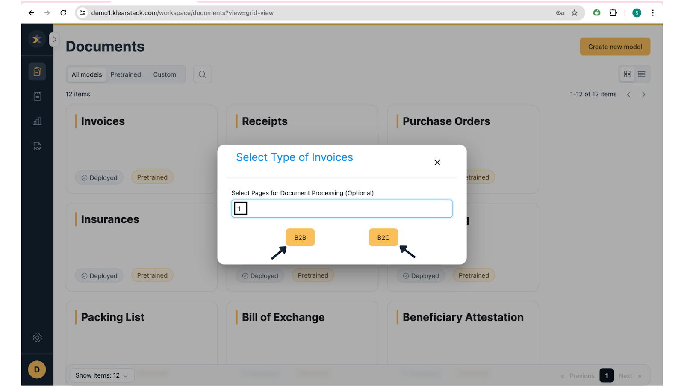Switch to the Pretrained tab
Image resolution: width=684 pixels, height=387 pixels.
(126, 74)
